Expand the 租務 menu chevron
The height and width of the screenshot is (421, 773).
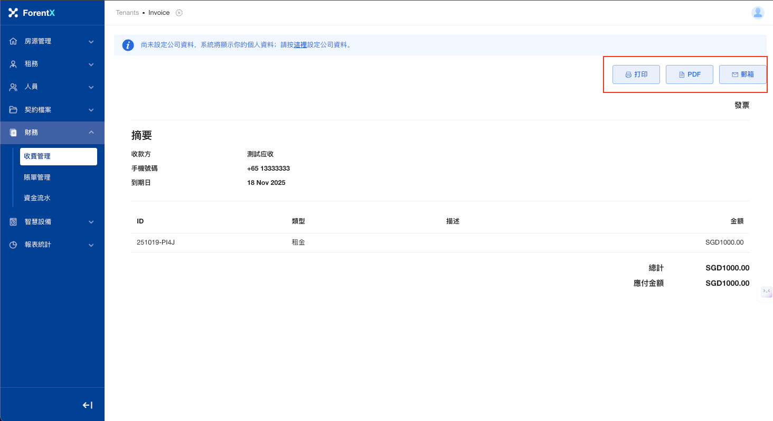[91, 64]
